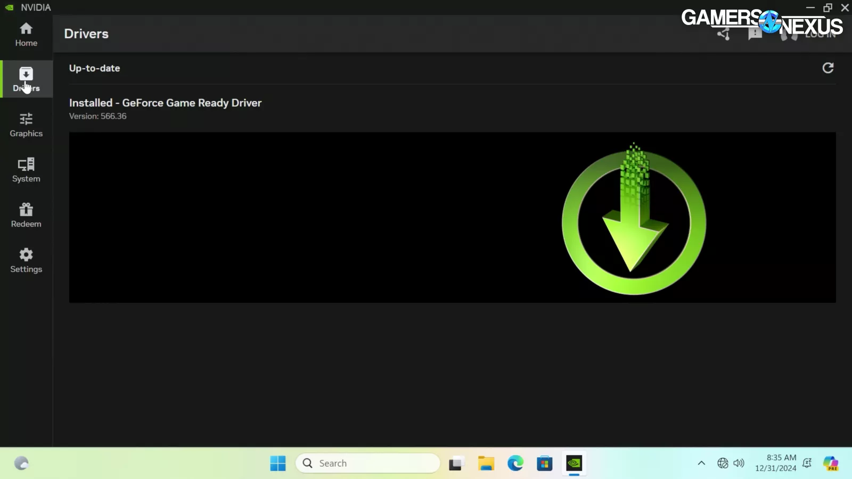Open the clock and date flyout
The height and width of the screenshot is (479, 852).
pyautogui.click(x=775, y=463)
